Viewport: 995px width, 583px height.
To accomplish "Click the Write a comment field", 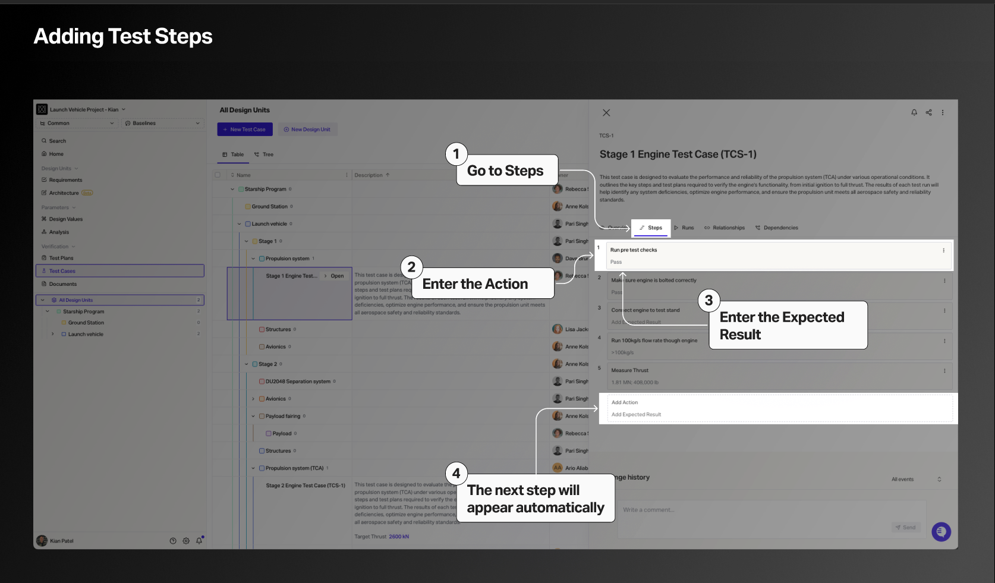I will coord(772,519).
